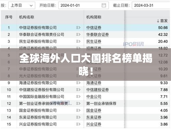Click the detail arrow icon for 中信建投证券股份有限公司
Image resolution: width=171 pixels, height=129 pixels.
78,90
